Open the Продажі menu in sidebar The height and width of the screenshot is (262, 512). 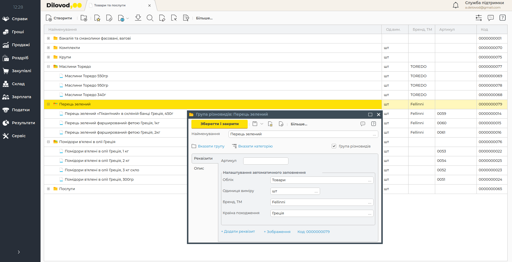pos(21,45)
